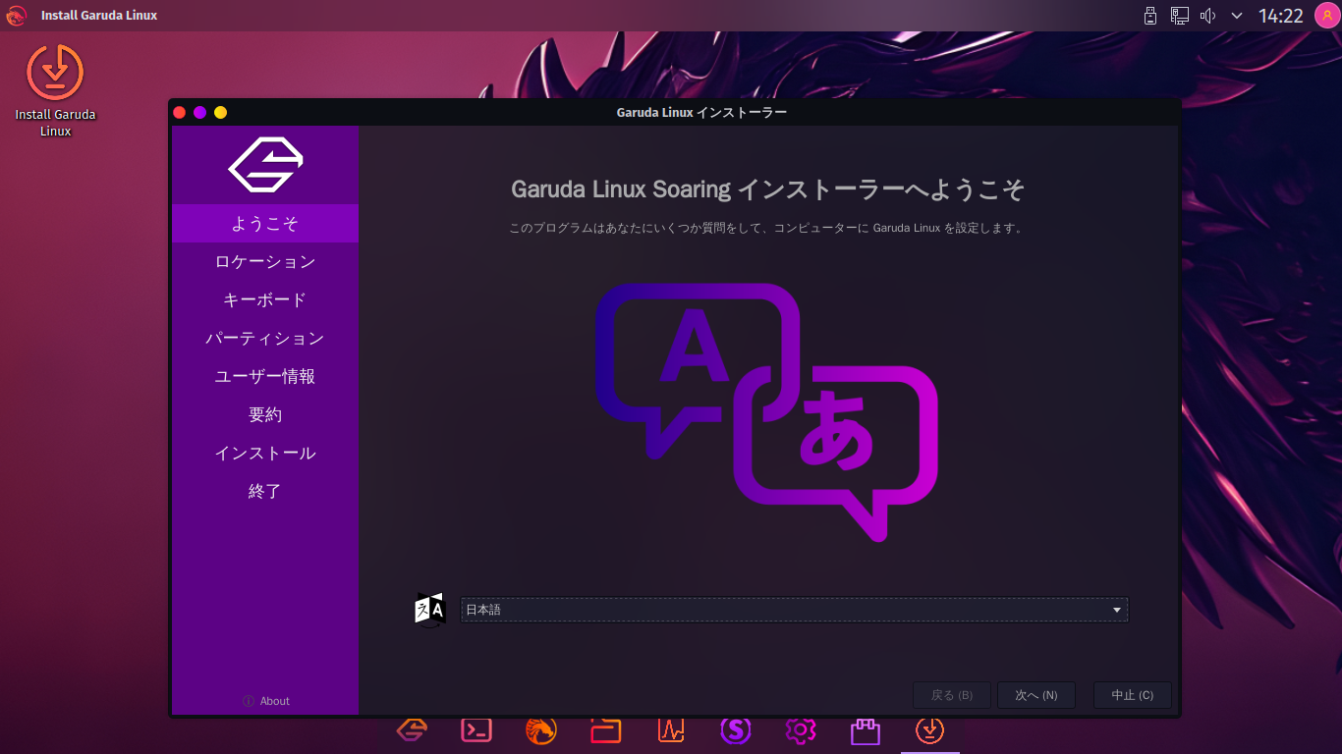Open system settings gear in the dock
Screen dimensions: 1342x754
click(801, 729)
